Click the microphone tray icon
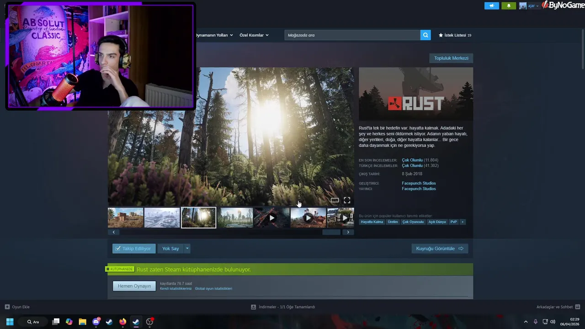Screen dimensions: 585x329 tap(536, 322)
